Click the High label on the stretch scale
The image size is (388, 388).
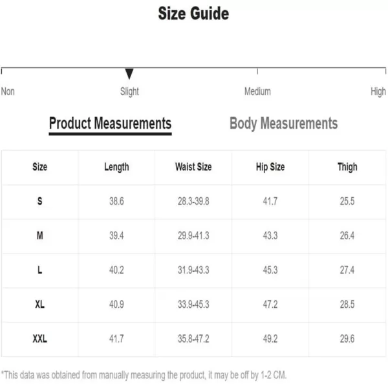(378, 92)
